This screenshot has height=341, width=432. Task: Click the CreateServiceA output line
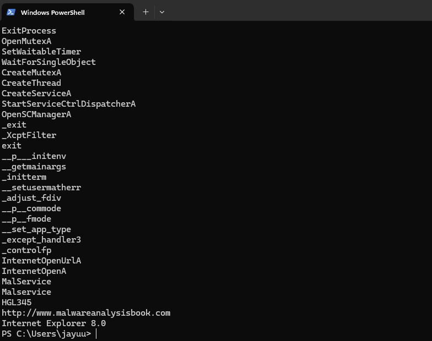pyautogui.click(x=36, y=94)
